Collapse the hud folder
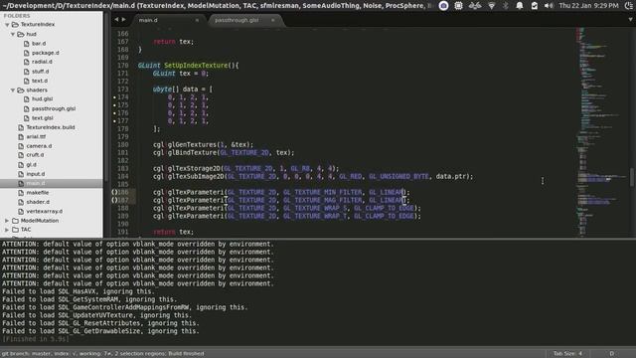Viewport: 636px width, 358px height. click(x=13, y=34)
